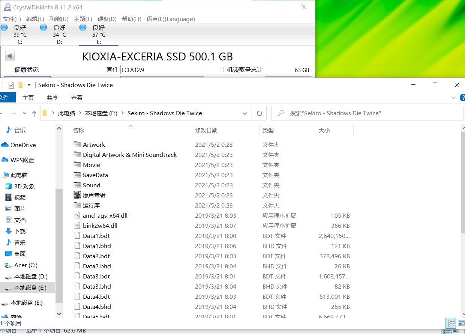Click the refresh button beside address bar
The height and width of the screenshot is (334, 465).
tap(259, 113)
